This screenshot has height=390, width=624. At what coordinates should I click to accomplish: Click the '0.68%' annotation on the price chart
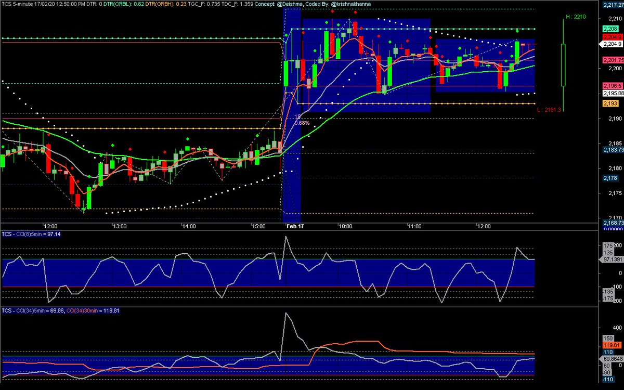[x=302, y=123]
